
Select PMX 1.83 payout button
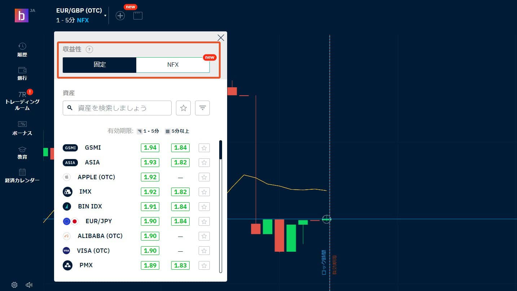180,266
